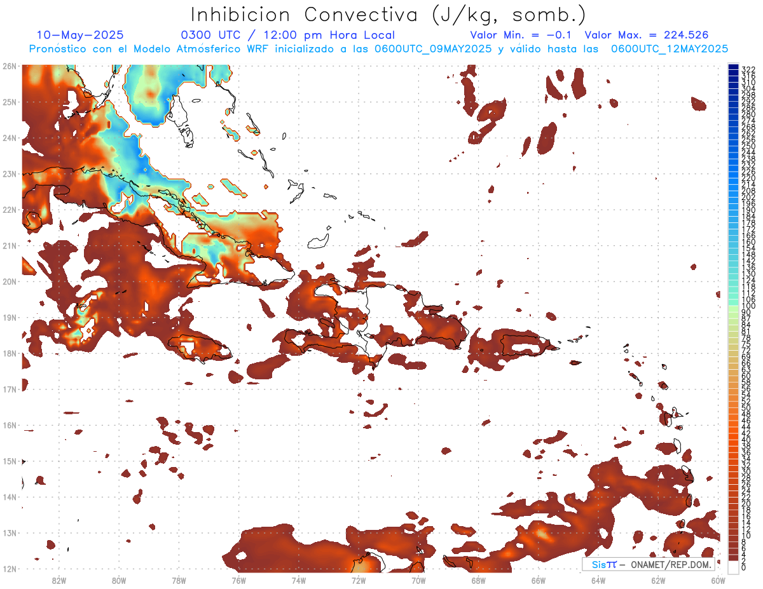Screen dimensions: 763x589
Task: Click the "15N" latitude label
Action: [x=9, y=461]
